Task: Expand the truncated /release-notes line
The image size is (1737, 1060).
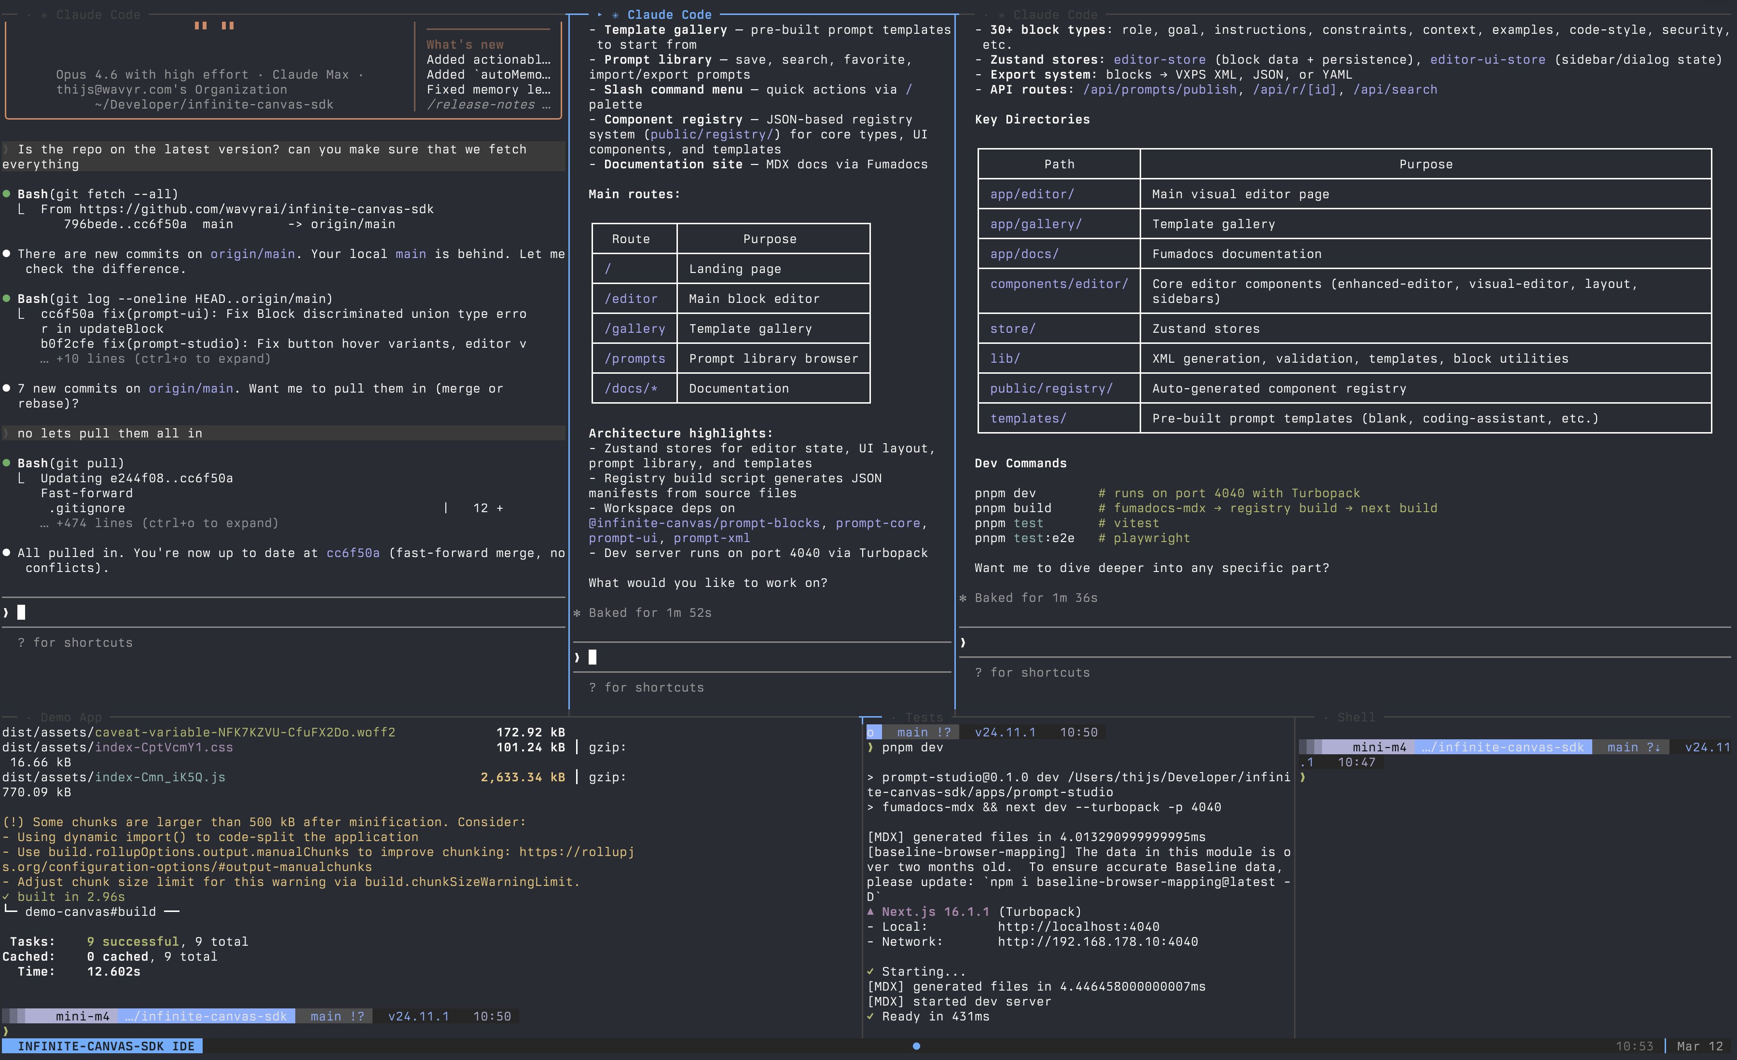Action: pos(488,104)
